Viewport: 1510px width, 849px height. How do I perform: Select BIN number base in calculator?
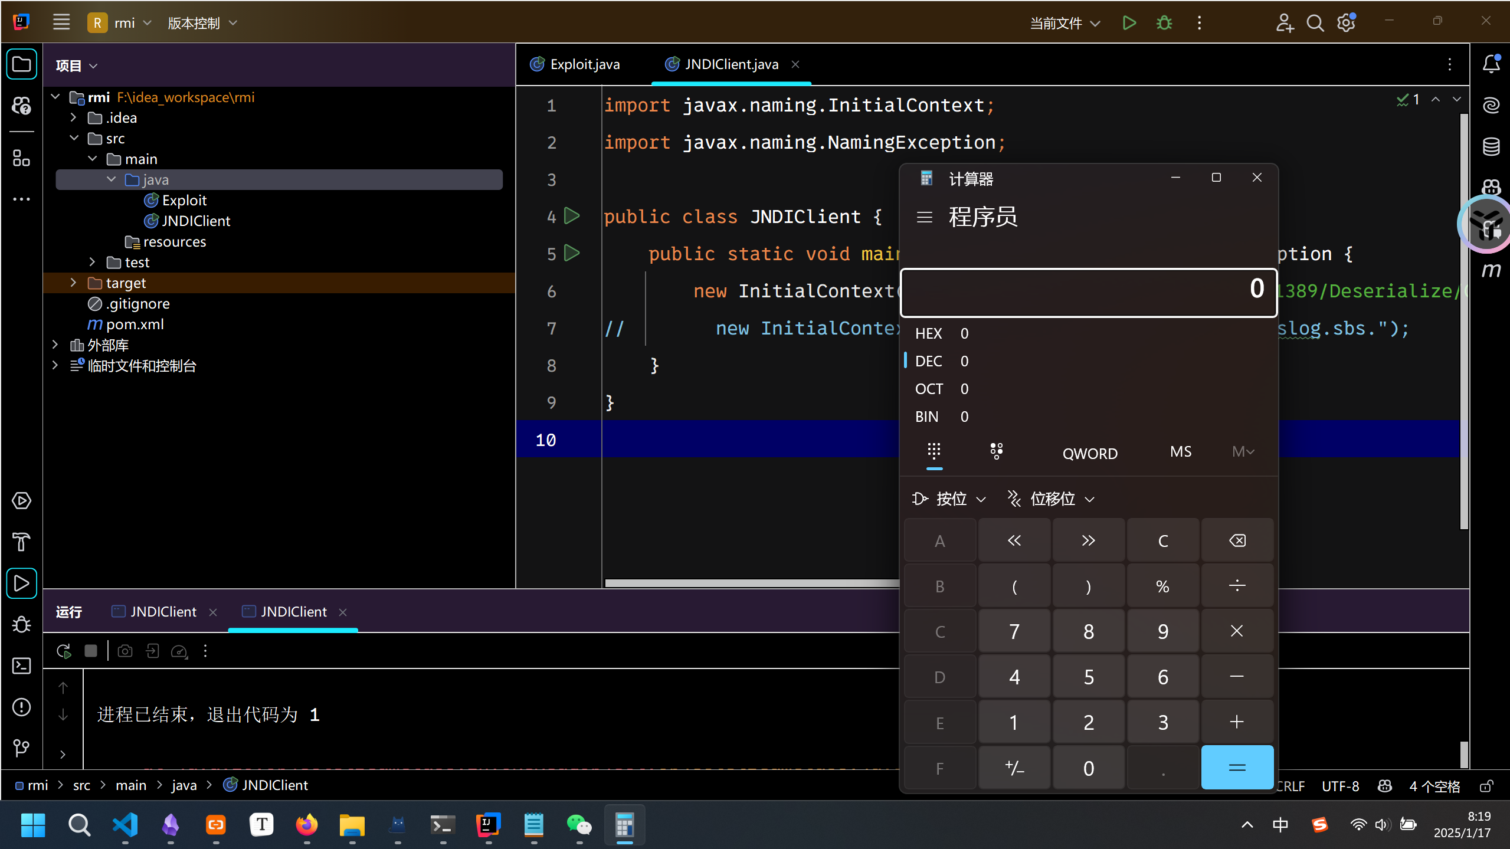tap(1089, 417)
